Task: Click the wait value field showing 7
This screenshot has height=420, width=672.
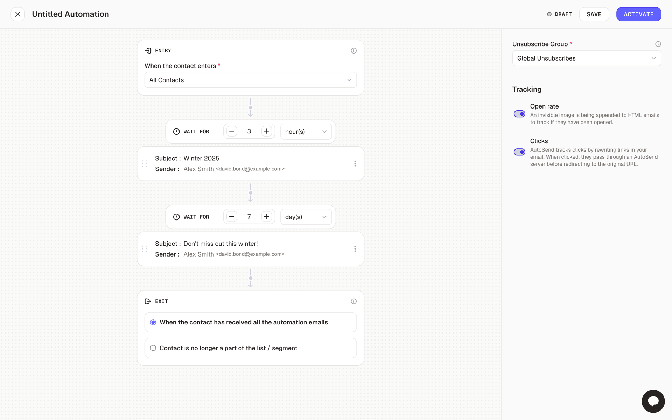Action: (x=249, y=217)
